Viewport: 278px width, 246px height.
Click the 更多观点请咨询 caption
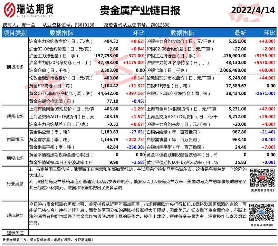point(262,226)
